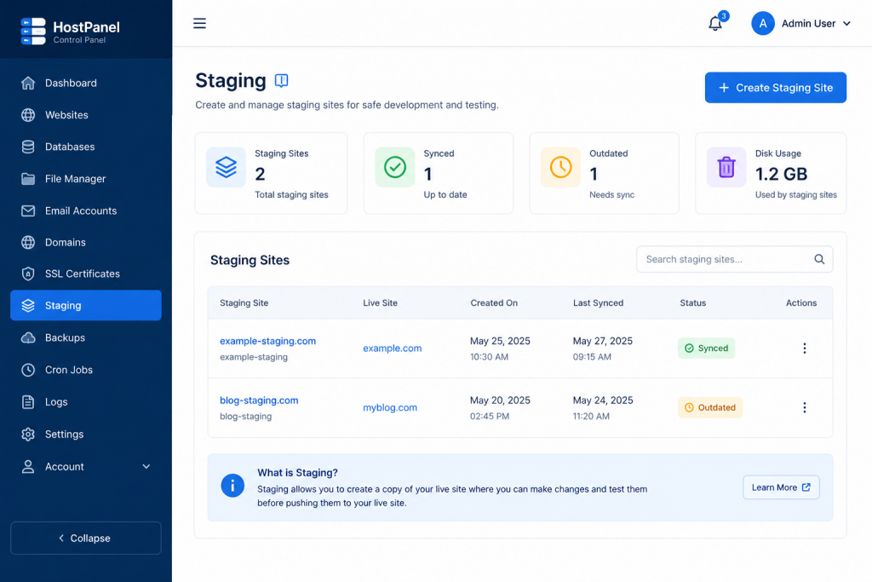This screenshot has width=872, height=582.
Task: Open myblog.com live site link
Action: click(390, 408)
